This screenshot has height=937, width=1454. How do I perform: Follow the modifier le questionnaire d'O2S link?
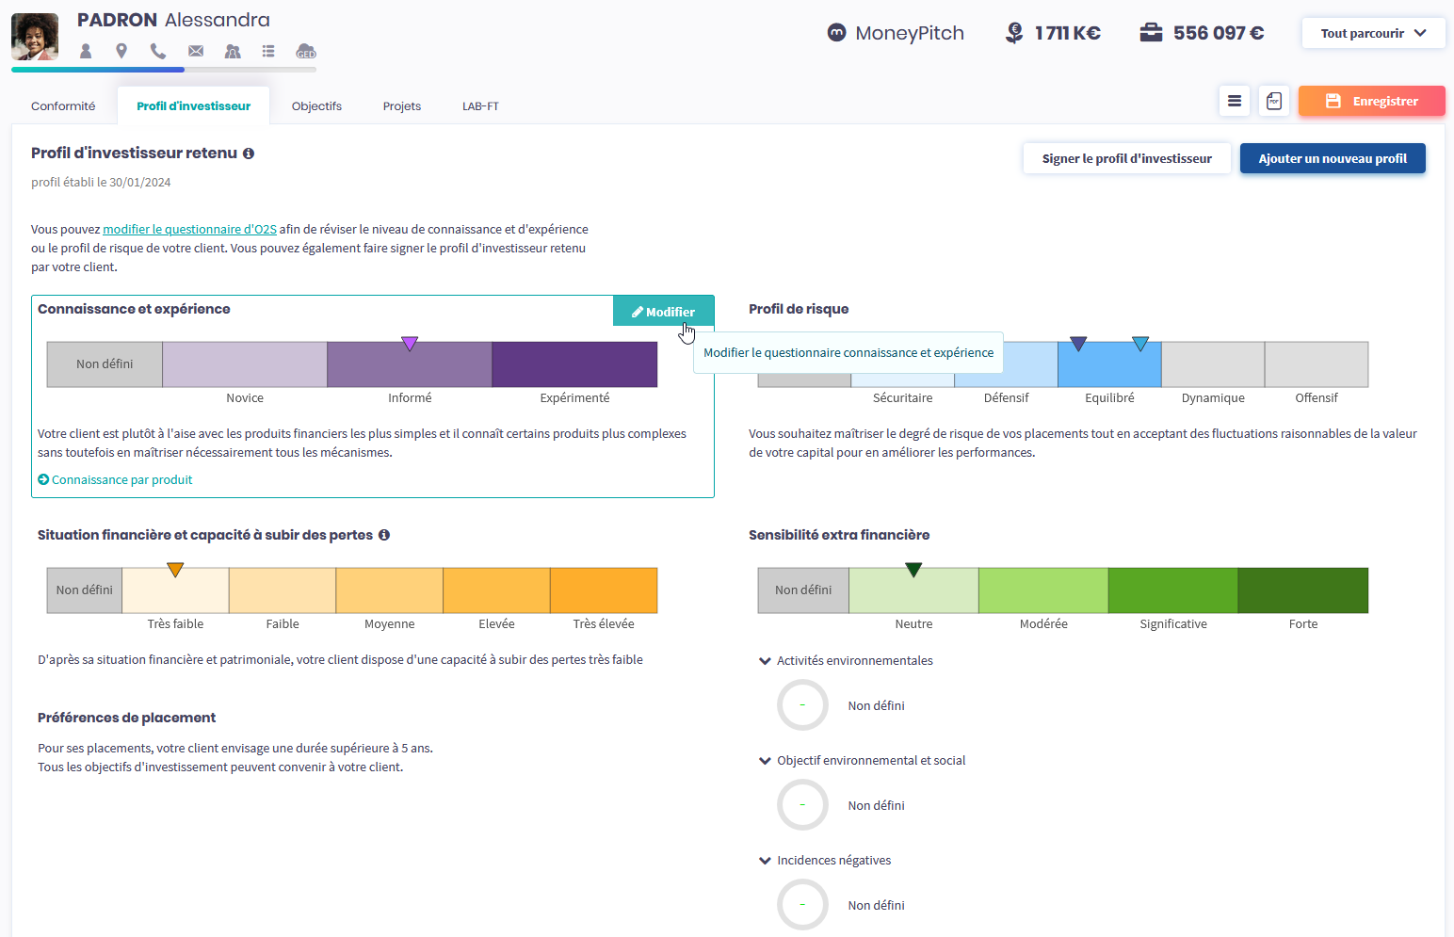(189, 229)
